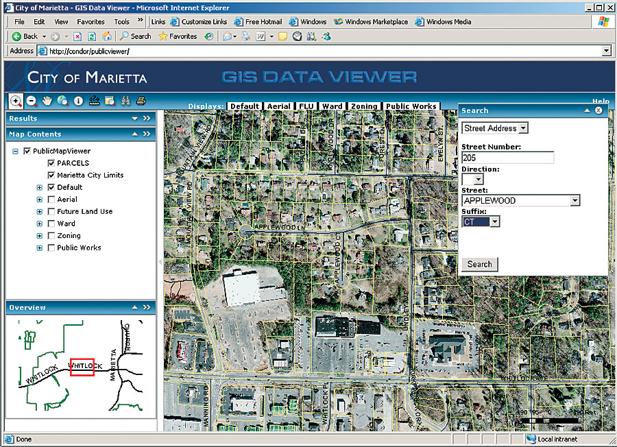Enable the Ward layer checkbox
This screenshot has height=447, width=617.
[x=51, y=223]
